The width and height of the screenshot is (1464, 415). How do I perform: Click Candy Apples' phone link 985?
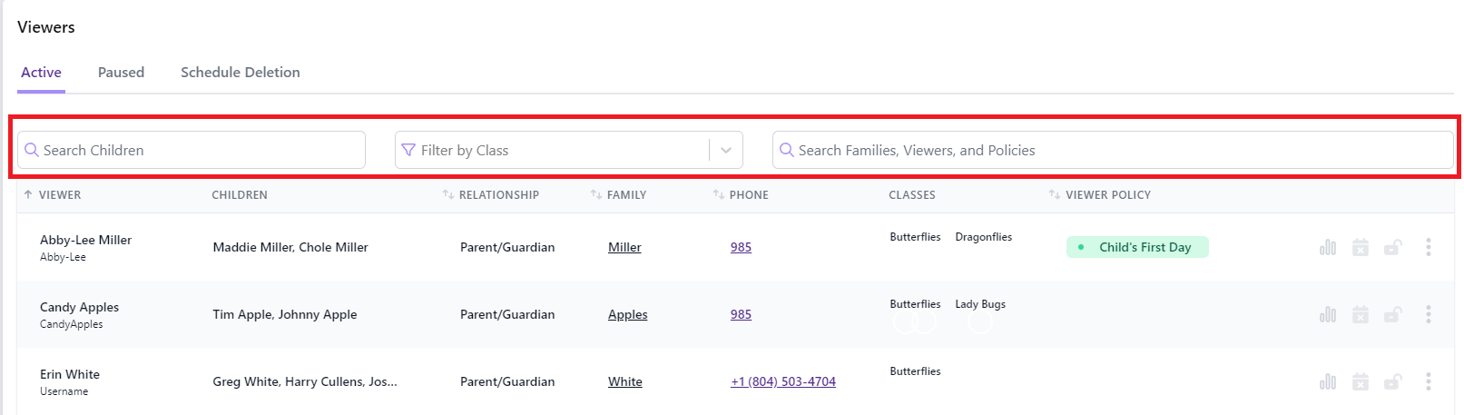741,314
